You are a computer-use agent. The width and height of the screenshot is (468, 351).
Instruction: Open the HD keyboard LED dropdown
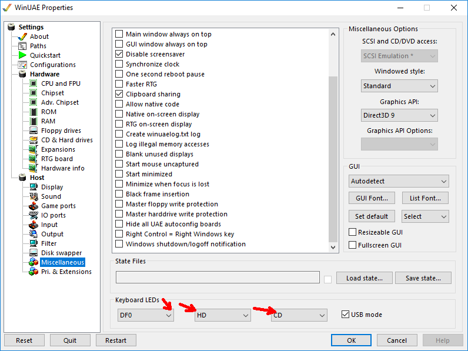point(223,315)
